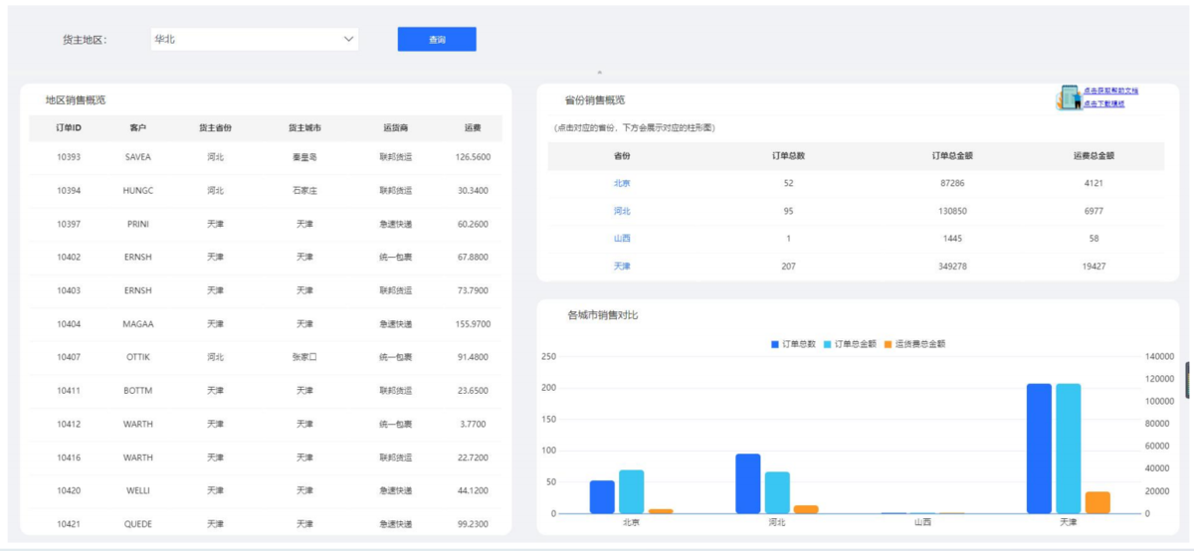Click freight value 155.9700
This screenshot has width=1194, height=551.
(x=473, y=323)
